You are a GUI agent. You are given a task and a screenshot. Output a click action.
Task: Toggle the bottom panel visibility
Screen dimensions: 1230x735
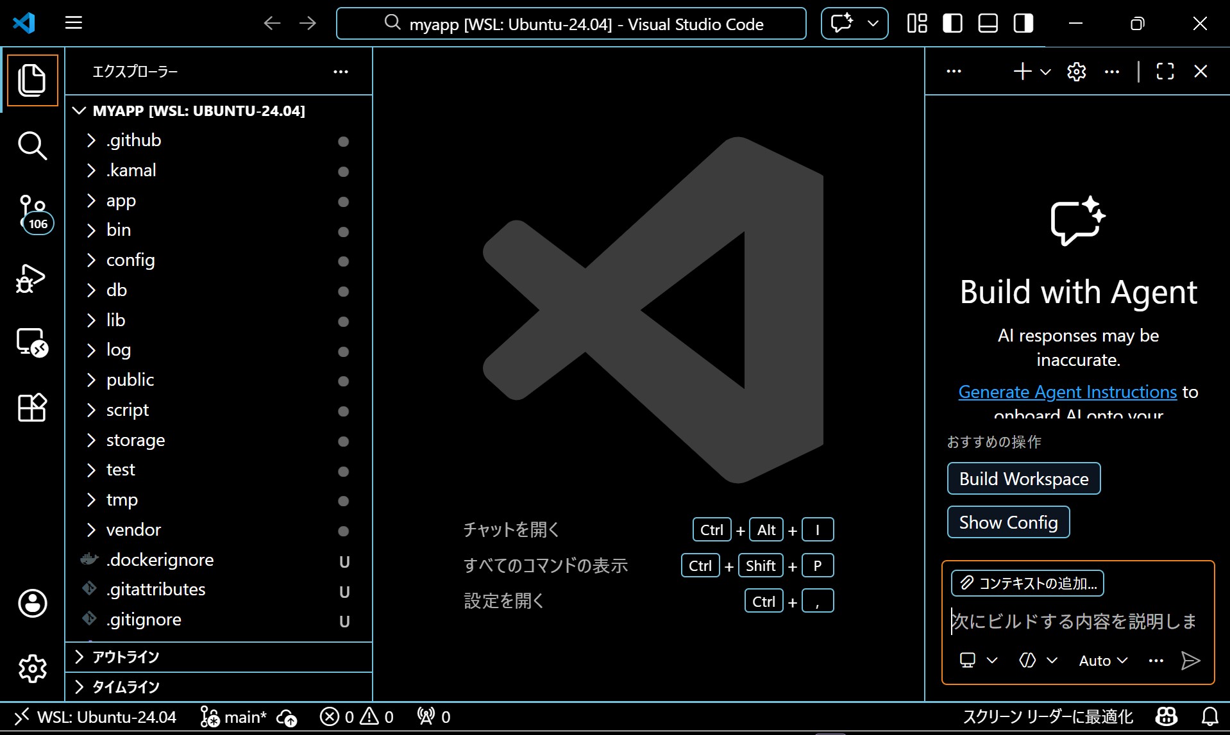pos(988,24)
